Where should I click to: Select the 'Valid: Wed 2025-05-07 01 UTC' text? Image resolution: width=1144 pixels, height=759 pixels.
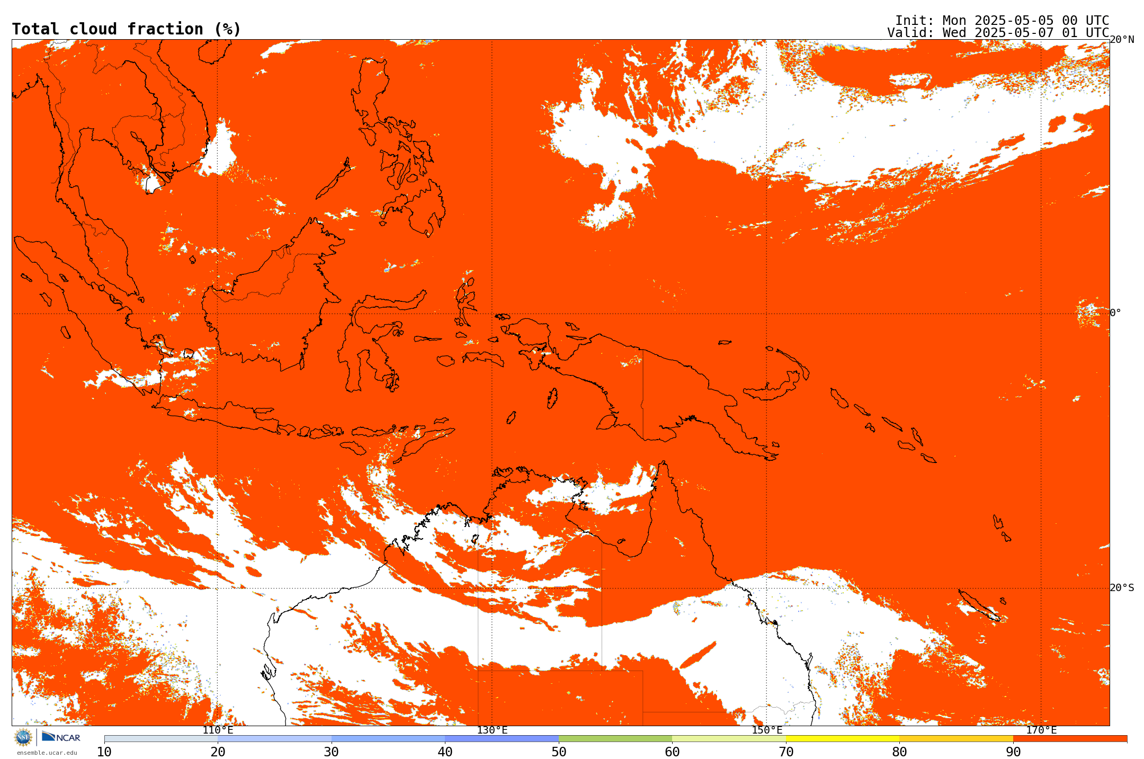[x=998, y=33]
